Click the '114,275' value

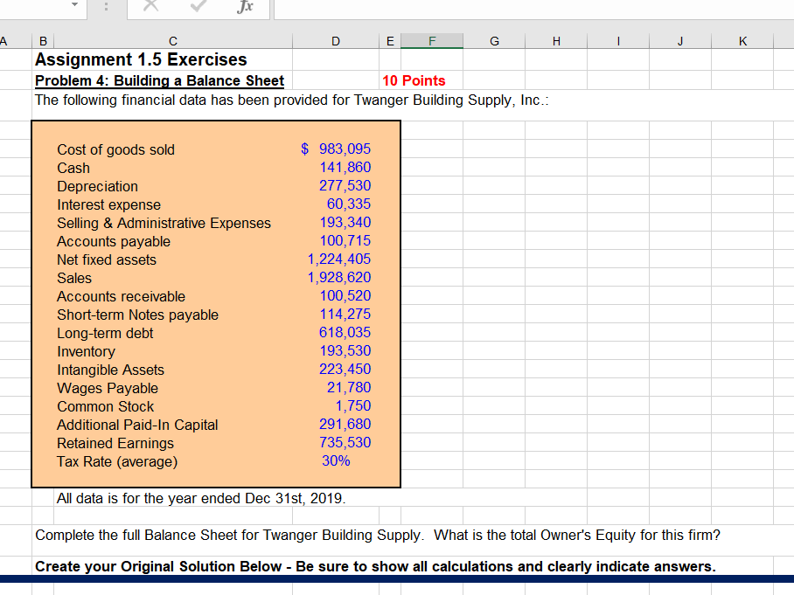point(345,315)
